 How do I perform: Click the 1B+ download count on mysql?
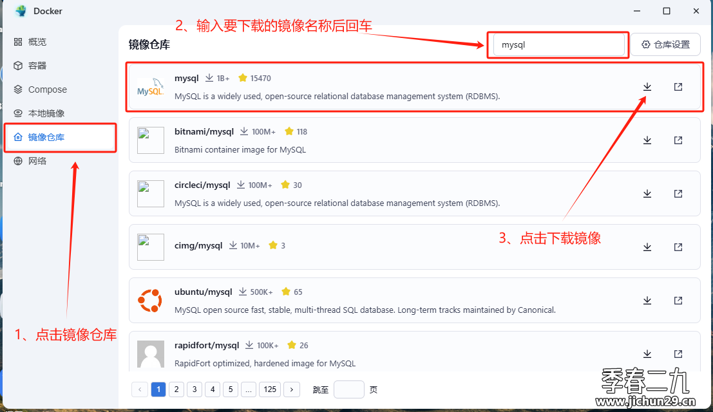[223, 78]
